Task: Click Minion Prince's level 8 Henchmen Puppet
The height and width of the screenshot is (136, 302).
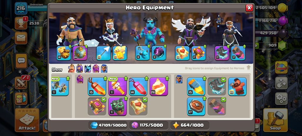Action: [x=142, y=53]
